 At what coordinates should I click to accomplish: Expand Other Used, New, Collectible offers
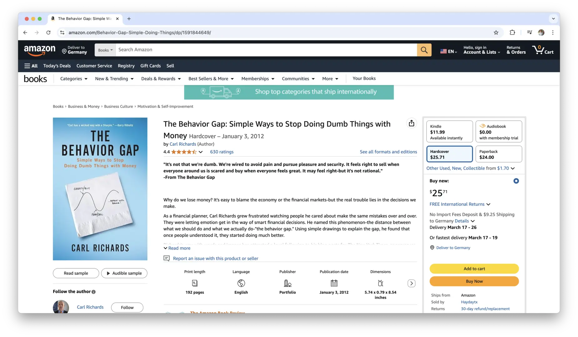(x=471, y=168)
